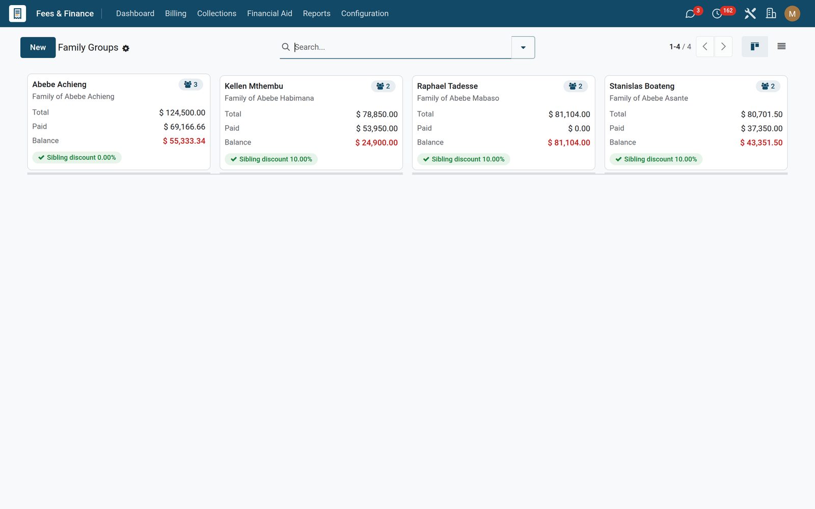
Task: Open the developer tools wrench icon
Action: pos(750,14)
